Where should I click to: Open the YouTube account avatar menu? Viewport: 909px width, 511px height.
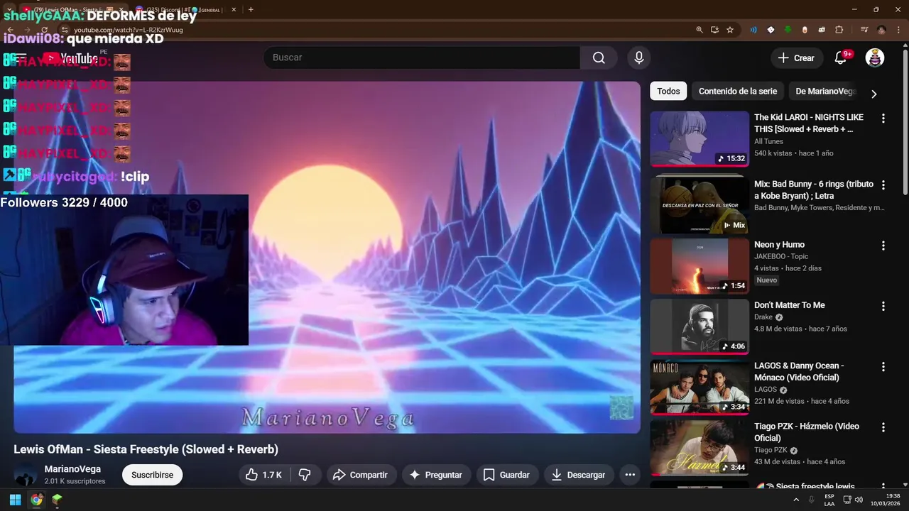(875, 58)
